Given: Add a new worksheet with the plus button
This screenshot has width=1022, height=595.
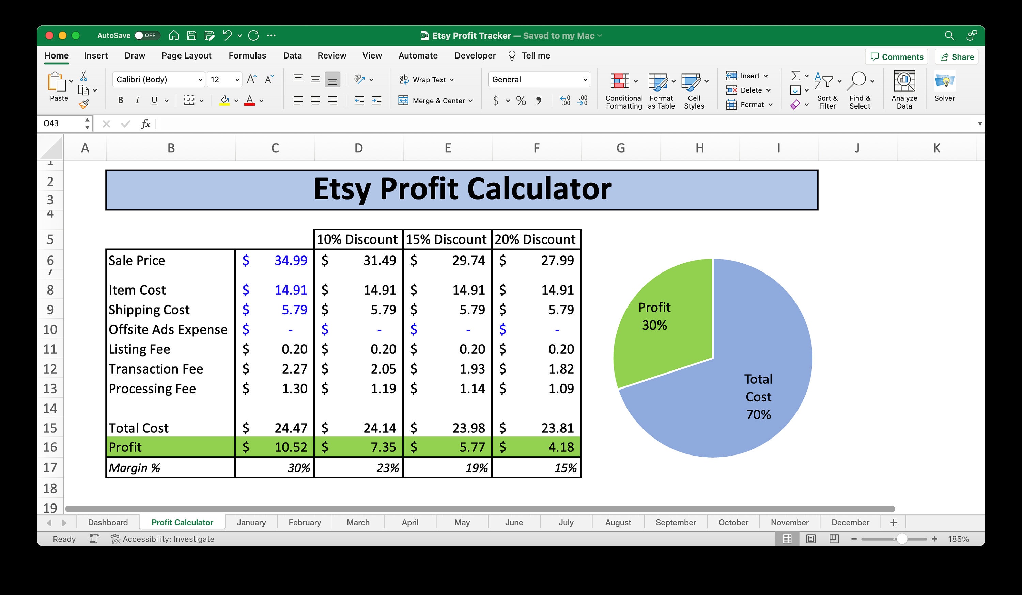Looking at the screenshot, I should (894, 522).
